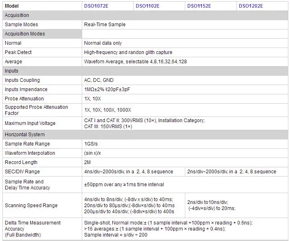Image resolution: width=290 pixels, height=241 pixels.
Task: Open the DSO1202E model link
Action: pos(251,6)
